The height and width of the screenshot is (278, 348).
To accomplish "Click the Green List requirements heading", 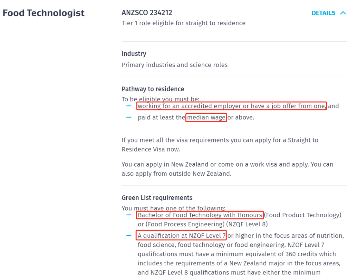I will [157, 198].
